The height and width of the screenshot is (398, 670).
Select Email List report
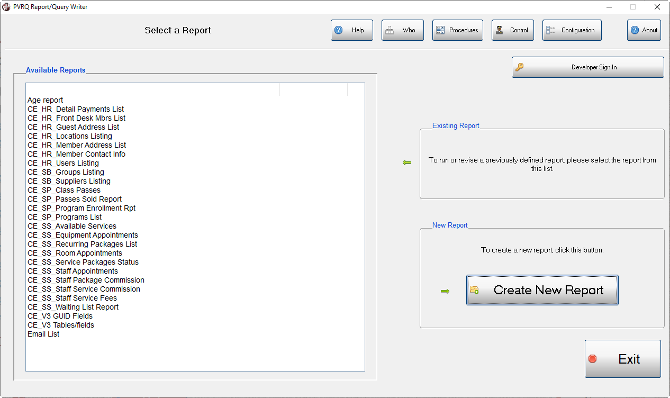(x=43, y=334)
